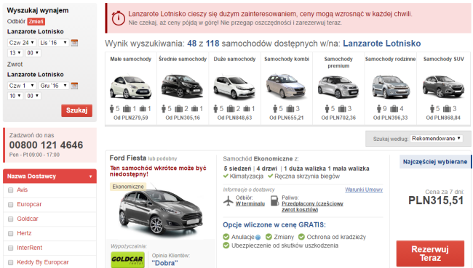Click the price PLN315,51
The width and height of the screenshot is (473, 268).
pyautogui.click(x=436, y=200)
